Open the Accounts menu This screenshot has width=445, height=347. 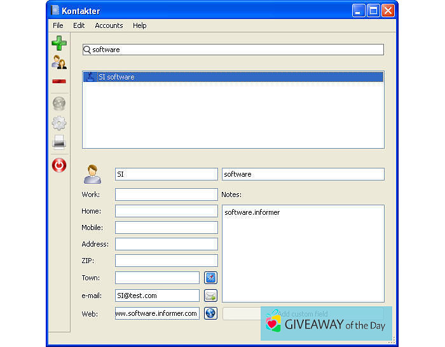pos(109,25)
